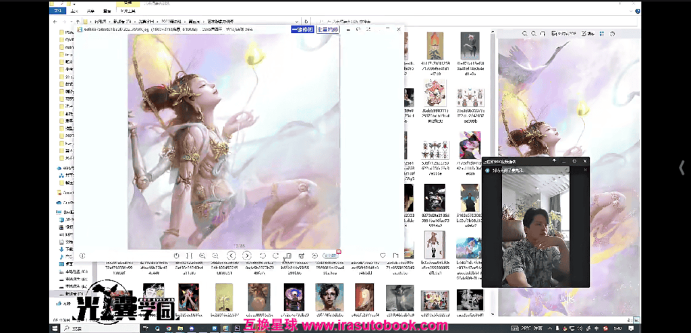This screenshot has width=691, height=333.
Task: Zoom out using the viewer magnifier minus
Action: pyautogui.click(x=215, y=255)
